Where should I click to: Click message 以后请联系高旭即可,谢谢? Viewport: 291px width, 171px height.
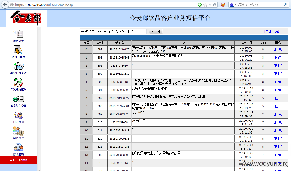149,88
